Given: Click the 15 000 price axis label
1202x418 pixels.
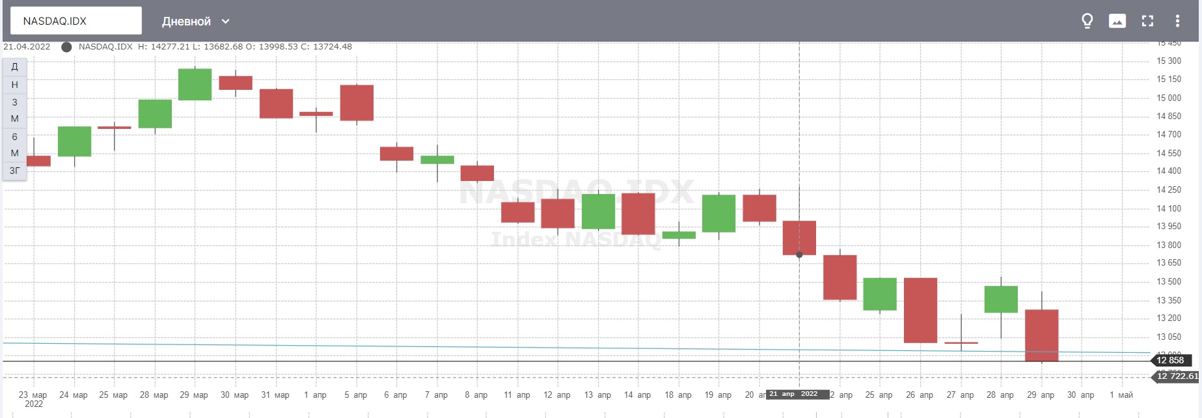Looking at the screenshot, I should (x=1169, y=98).
